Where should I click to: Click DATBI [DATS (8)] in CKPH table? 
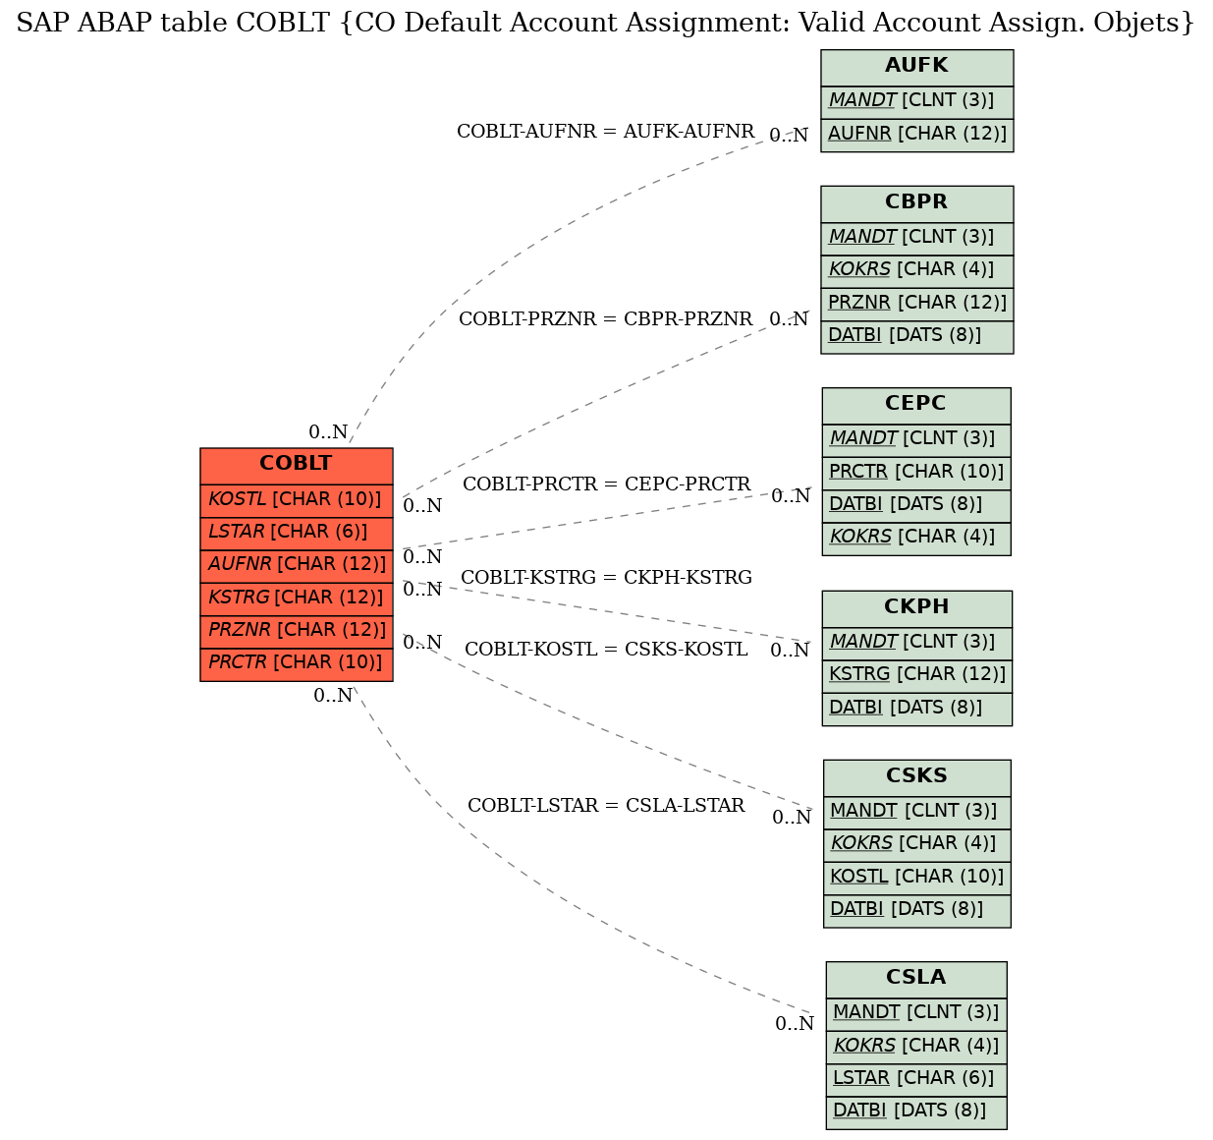[x=917, y=708]
